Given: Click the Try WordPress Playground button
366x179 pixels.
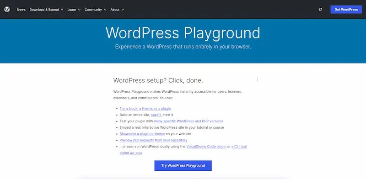Looking at the screenshot, I should 183,165.
